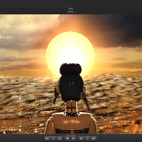Play the shot with the play button

pyautogui.click(x=74, y=138)
